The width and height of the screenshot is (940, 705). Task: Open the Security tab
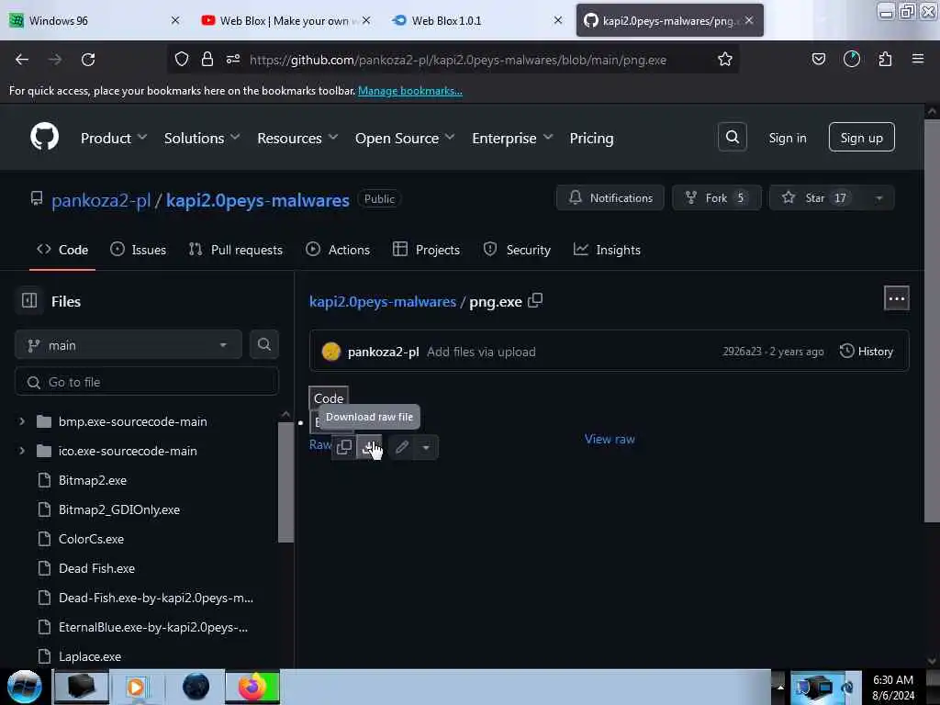coord(517,250)
